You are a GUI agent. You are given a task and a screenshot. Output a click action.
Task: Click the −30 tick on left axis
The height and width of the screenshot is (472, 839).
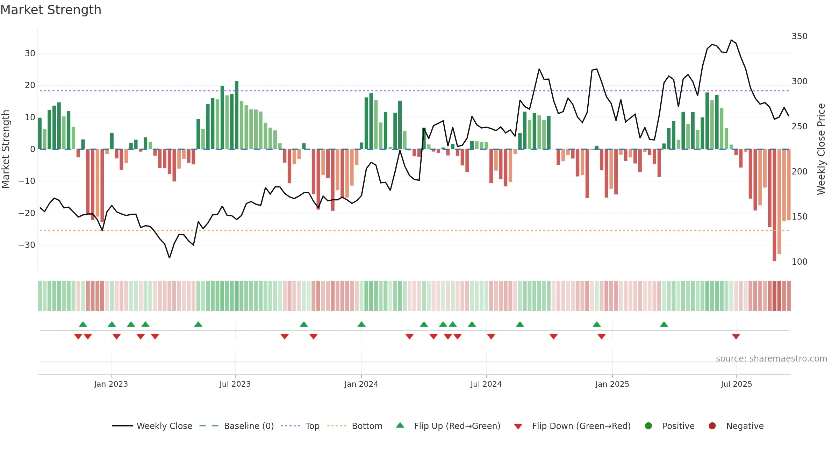click(x=27, y=245)
